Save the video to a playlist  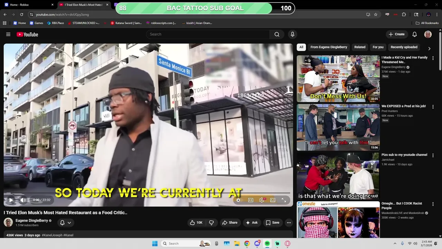tap(272, 223)
